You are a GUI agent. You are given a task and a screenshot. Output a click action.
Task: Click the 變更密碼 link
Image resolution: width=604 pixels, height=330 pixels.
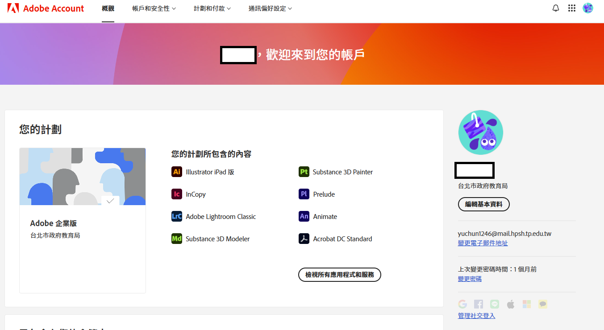tap(470, 279)
